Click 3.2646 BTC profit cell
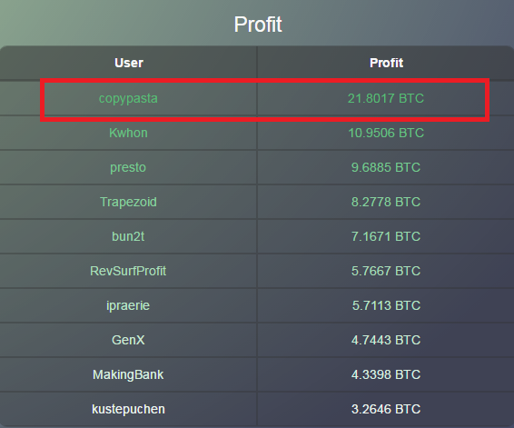 tap(386, 409)
